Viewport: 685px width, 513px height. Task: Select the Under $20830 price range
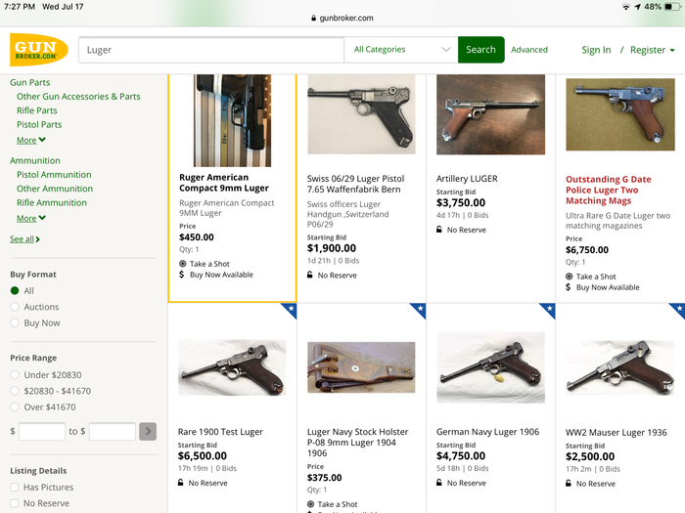(x=15, y=375)
